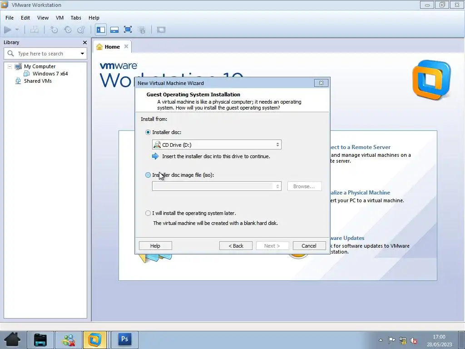Viewport: 465px width, 349px height.
Task: Select Installer disc image file (iso) option
Action: [148, 175]
